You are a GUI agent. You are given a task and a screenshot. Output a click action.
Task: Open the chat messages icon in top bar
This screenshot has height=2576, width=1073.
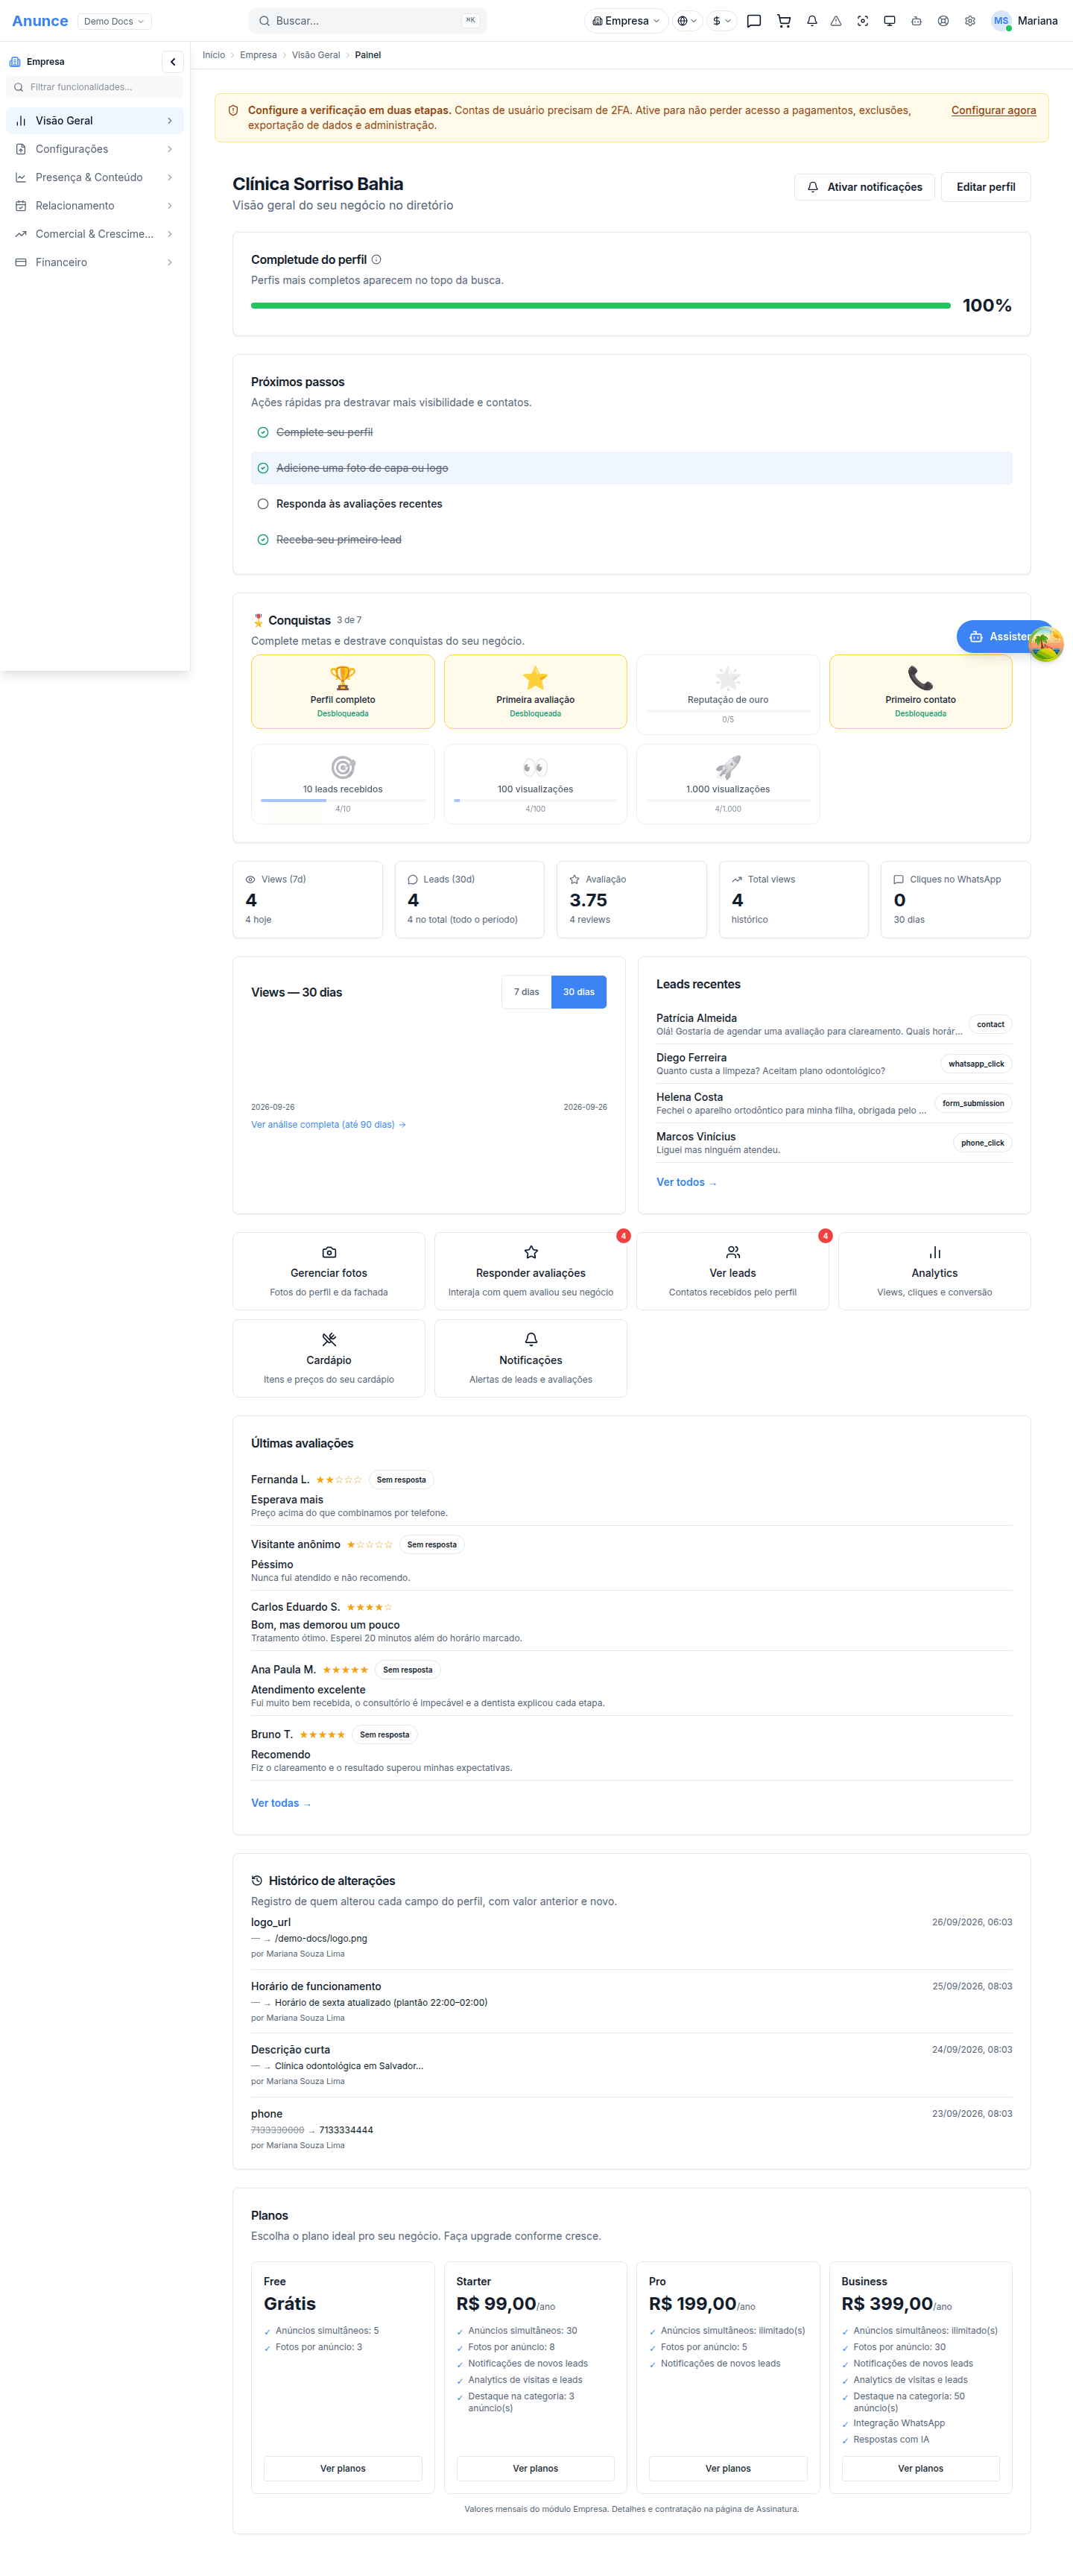pos(754,21)
